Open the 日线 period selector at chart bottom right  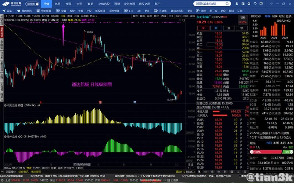(191, 165)
